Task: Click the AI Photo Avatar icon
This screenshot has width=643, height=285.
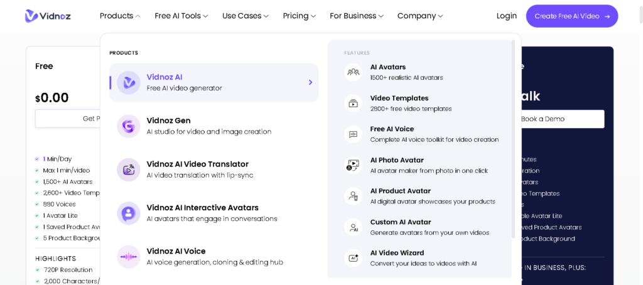Action: (x=354, y=165)
